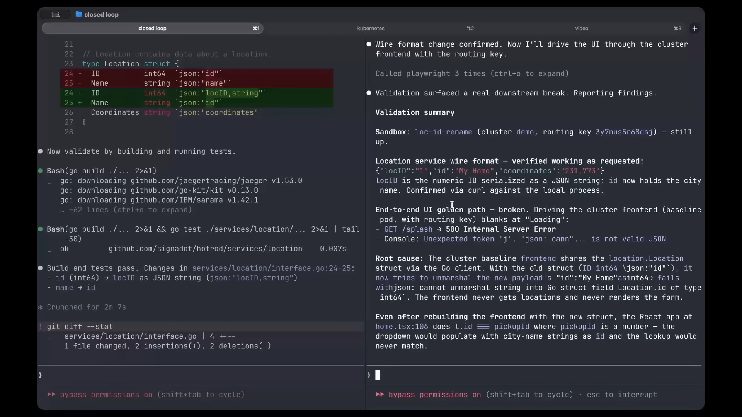Screen dimensions: 742x417
Task: Click the jaegertracing/jaeger v1.53.0 download line
Action: coord(181,181)
